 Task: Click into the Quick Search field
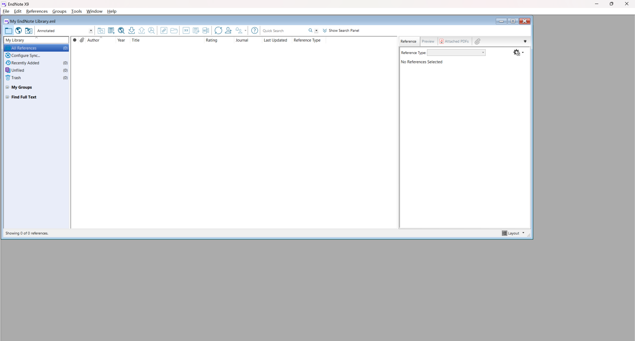click(284, 31)
